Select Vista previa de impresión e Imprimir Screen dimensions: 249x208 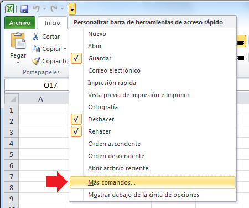tap(153, 95)
